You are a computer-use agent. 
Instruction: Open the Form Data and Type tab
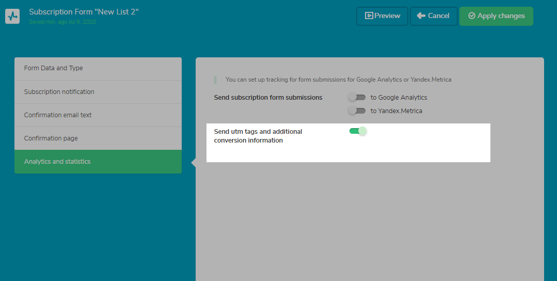coord(98,68)
